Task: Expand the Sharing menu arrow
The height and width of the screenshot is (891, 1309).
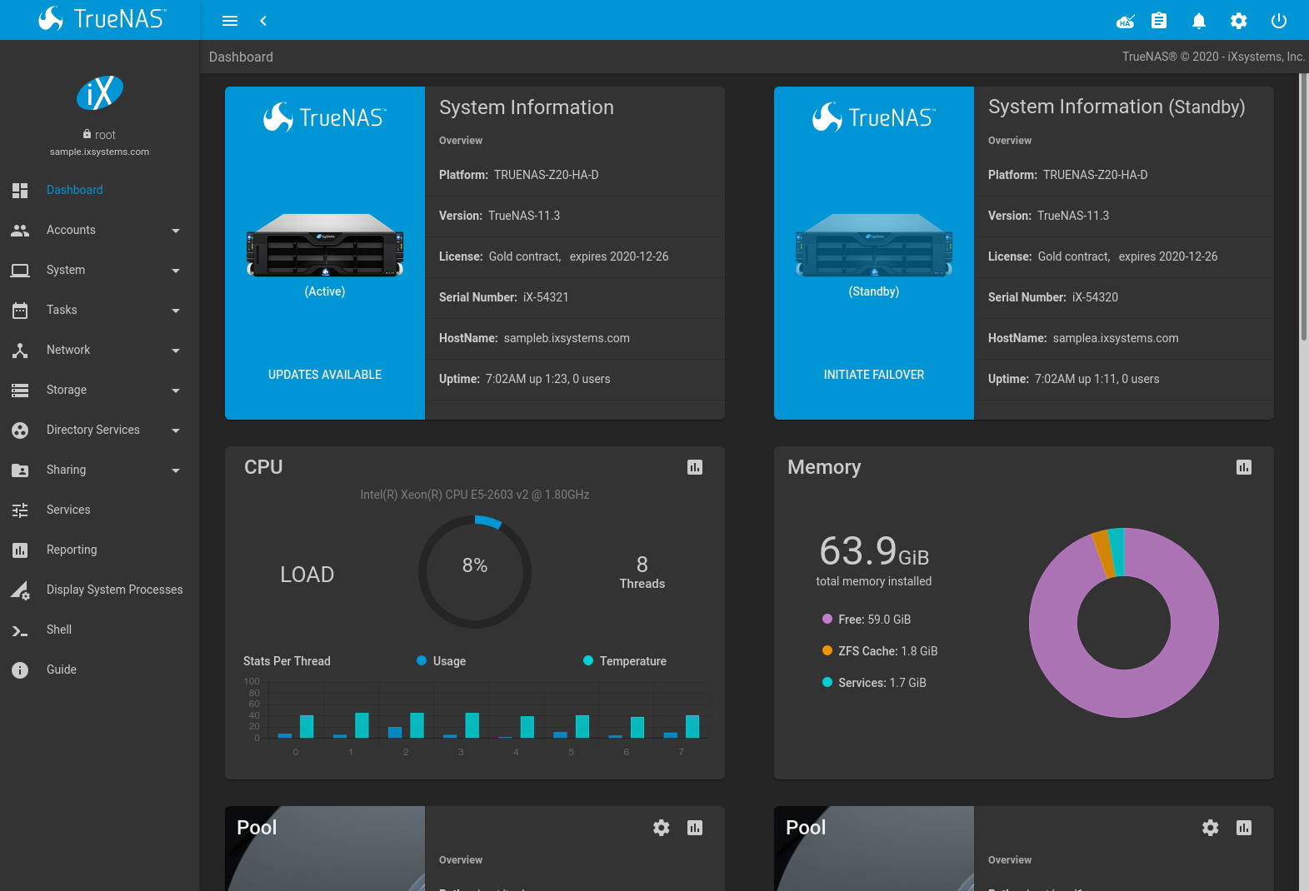Action: [x=176, y=470]
